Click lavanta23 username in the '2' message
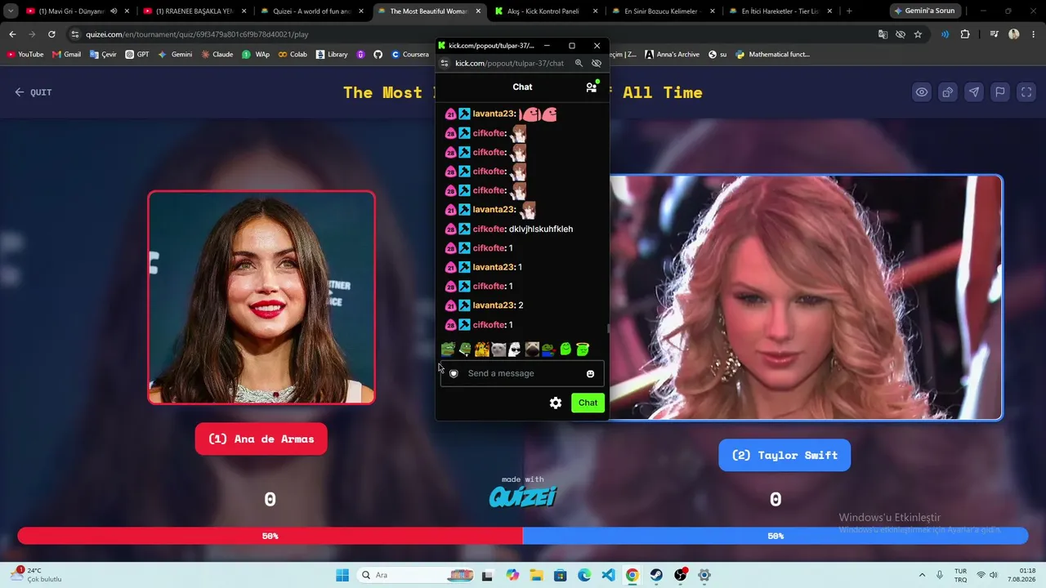The image size is (1046, 588). [494, 305]
